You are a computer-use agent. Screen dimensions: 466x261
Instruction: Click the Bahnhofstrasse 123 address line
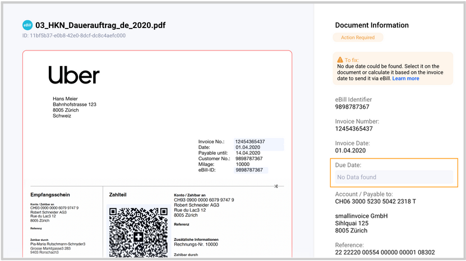74,104
